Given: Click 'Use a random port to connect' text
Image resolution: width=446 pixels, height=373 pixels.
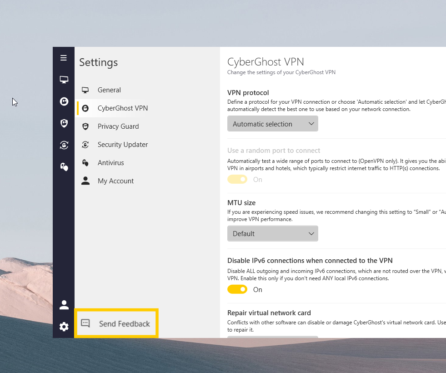Looking at the screenshot, I should click(x=274, y=151).
